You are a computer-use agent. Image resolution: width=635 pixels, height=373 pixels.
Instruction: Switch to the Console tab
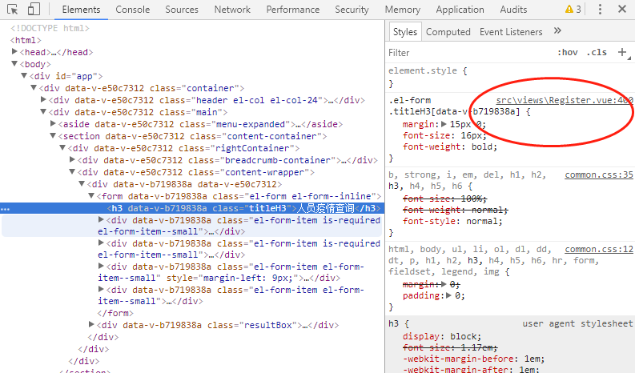coord(132,10)
